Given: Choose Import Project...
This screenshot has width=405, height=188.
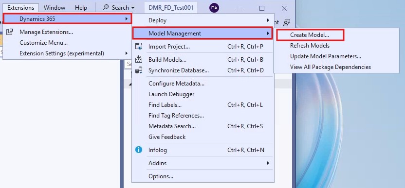Looking at the screenshot, I should [x=169, y=47].
